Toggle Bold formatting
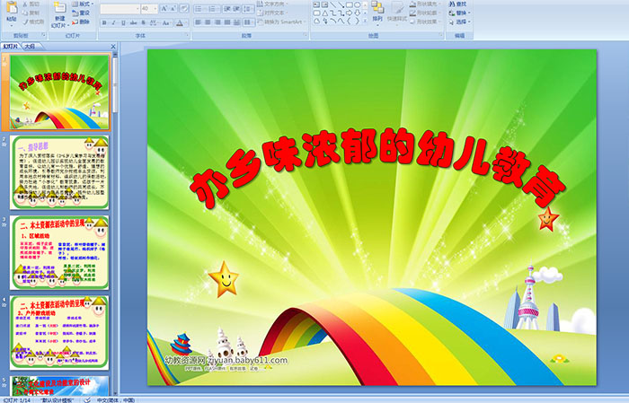Viewport: 629px width, 403px height. point(104,22)
